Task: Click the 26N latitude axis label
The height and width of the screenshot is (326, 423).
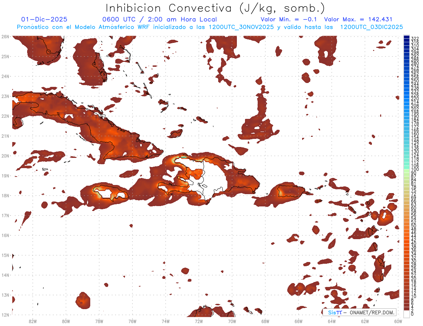Action: (5, 37)
